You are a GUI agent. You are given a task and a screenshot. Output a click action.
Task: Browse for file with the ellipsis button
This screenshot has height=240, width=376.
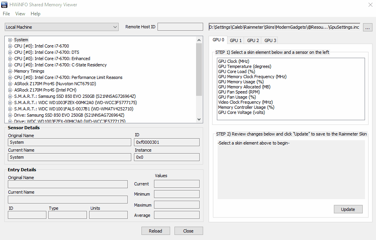(368, 27)
